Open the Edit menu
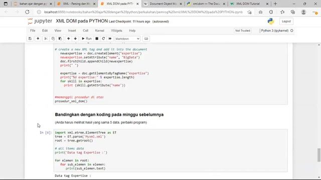Viewport: 321px width, 180px height. click(45, 30)
